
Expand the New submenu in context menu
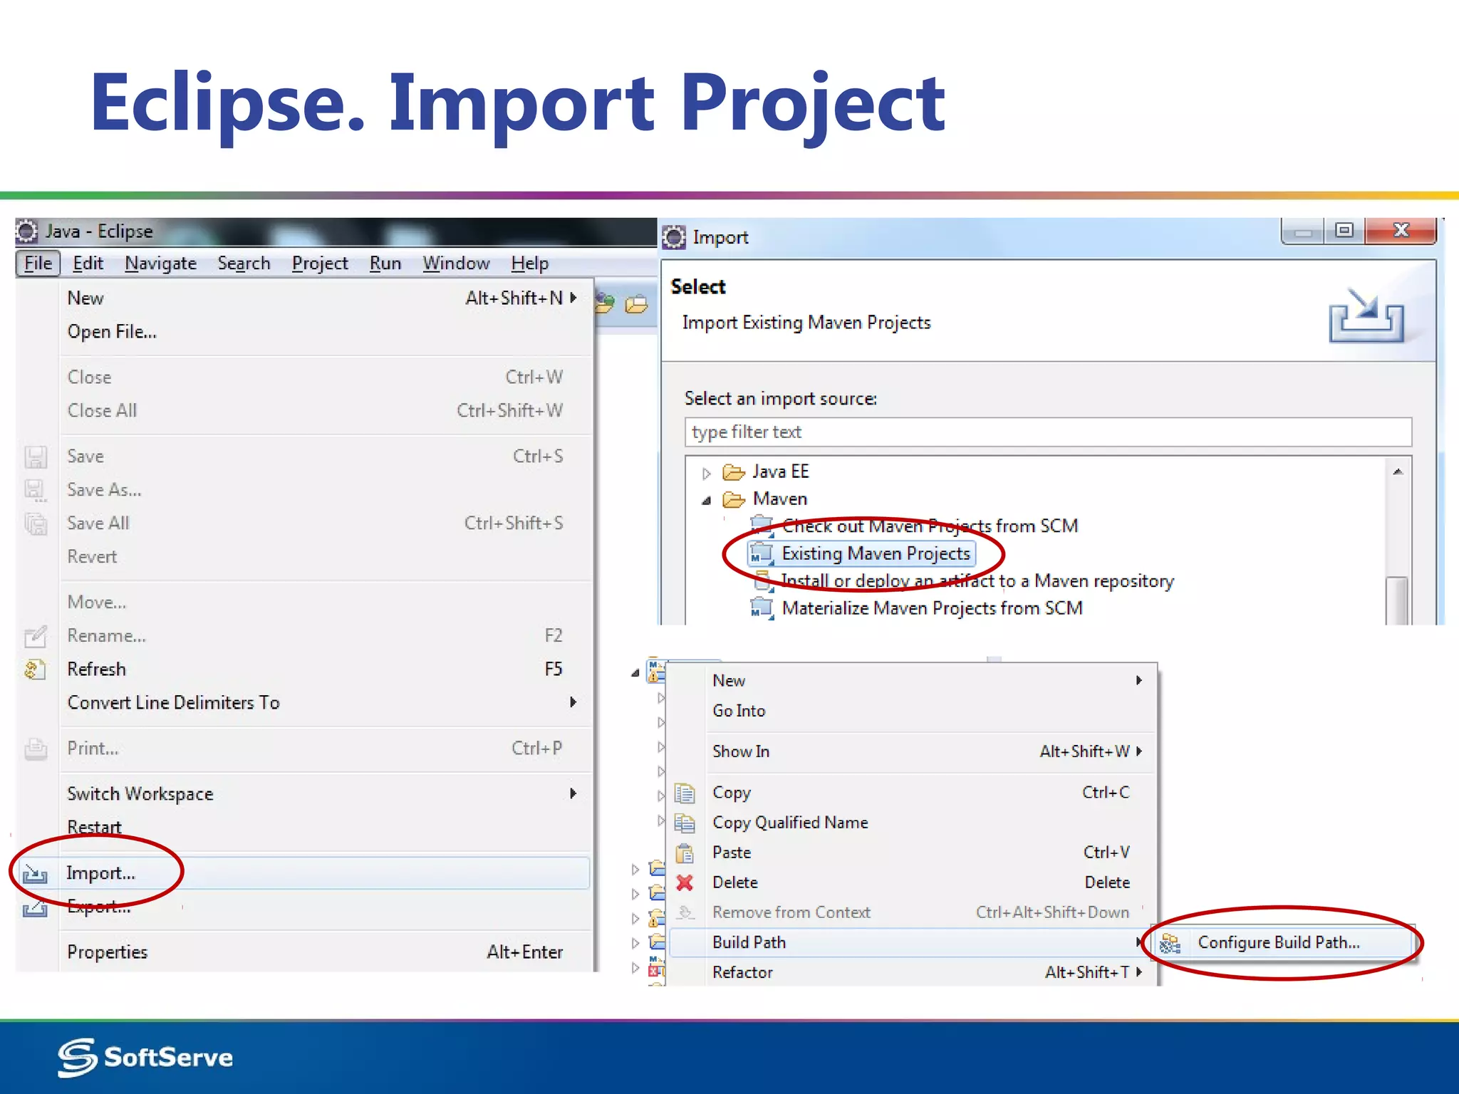click(928, 681)
